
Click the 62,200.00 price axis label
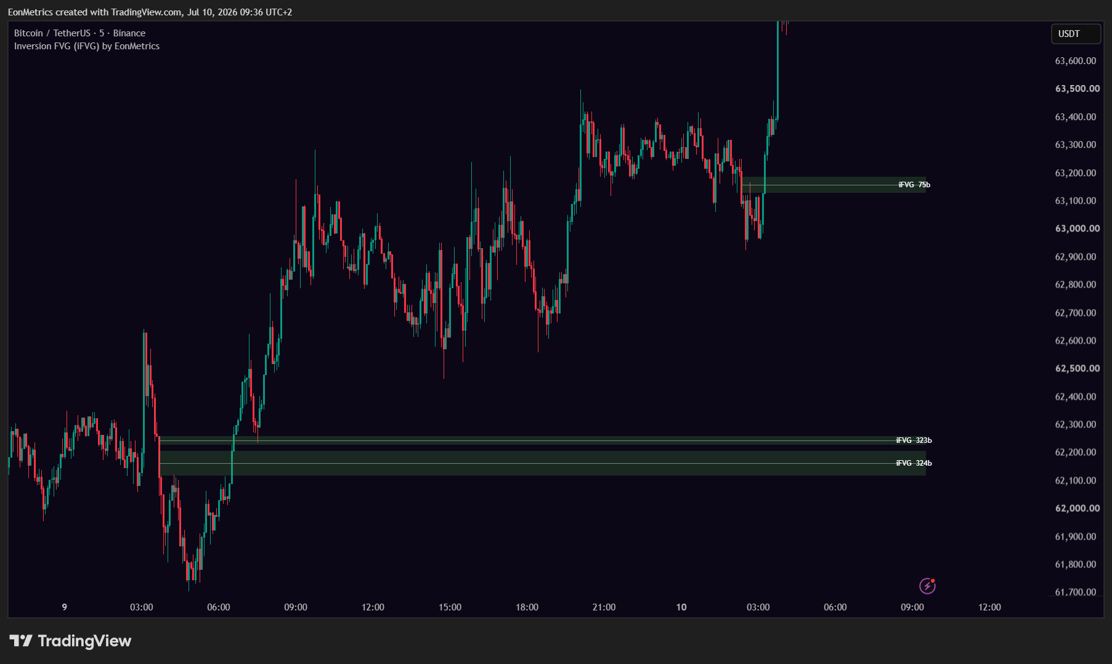click(x=1076, y=452)
